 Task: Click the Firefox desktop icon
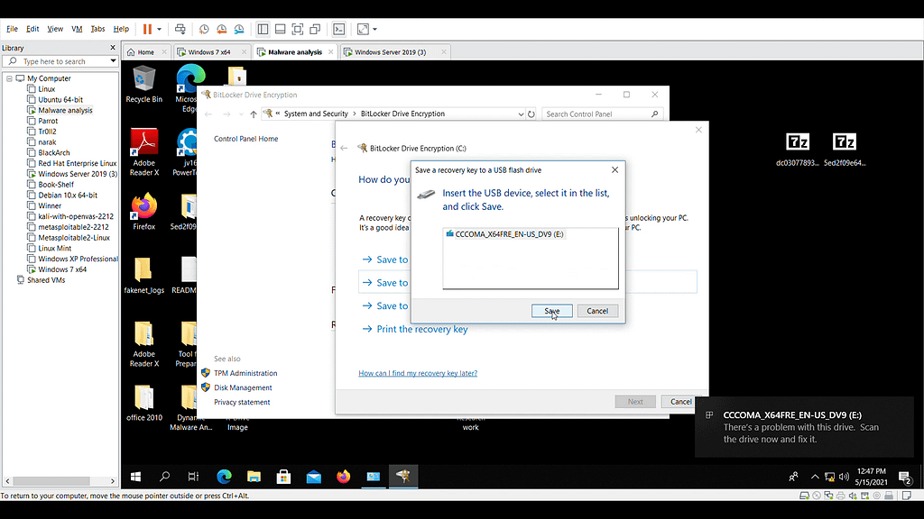143,212
